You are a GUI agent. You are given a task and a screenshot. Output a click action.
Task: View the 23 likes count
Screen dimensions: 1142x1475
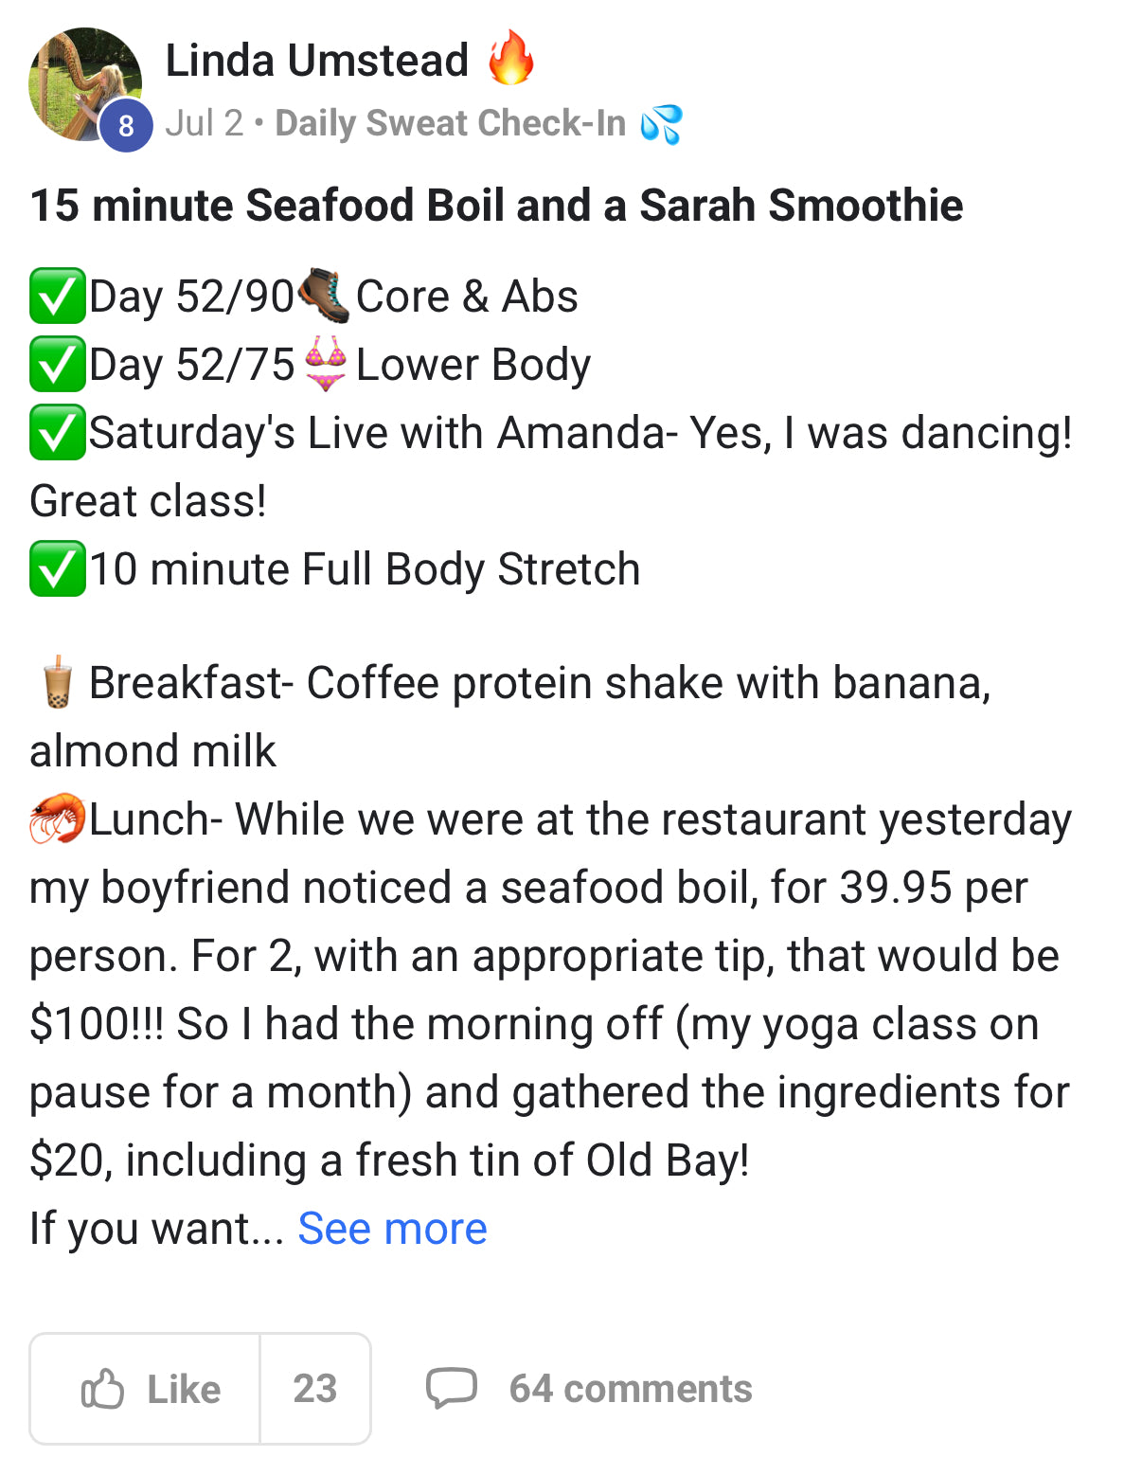pyautogui.click(x=314, y=1389)
